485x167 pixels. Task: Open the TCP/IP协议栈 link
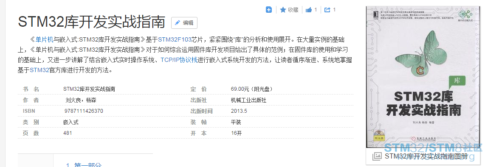click(x=179, y=60)
